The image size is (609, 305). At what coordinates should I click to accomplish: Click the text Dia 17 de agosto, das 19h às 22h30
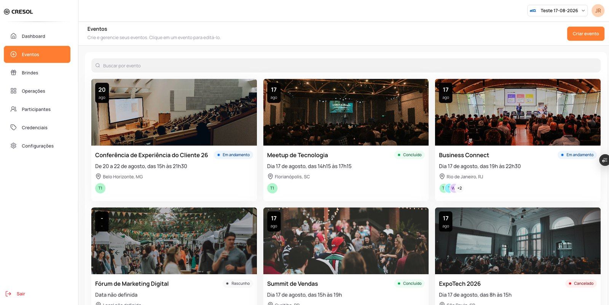pos(480,166)
